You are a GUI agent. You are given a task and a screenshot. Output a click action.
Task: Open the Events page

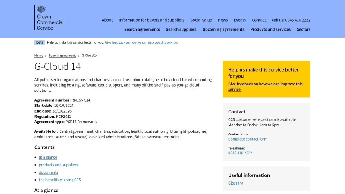[240, 20]
